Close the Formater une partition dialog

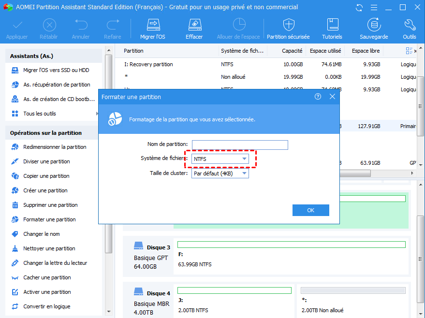tap(332, 97)
